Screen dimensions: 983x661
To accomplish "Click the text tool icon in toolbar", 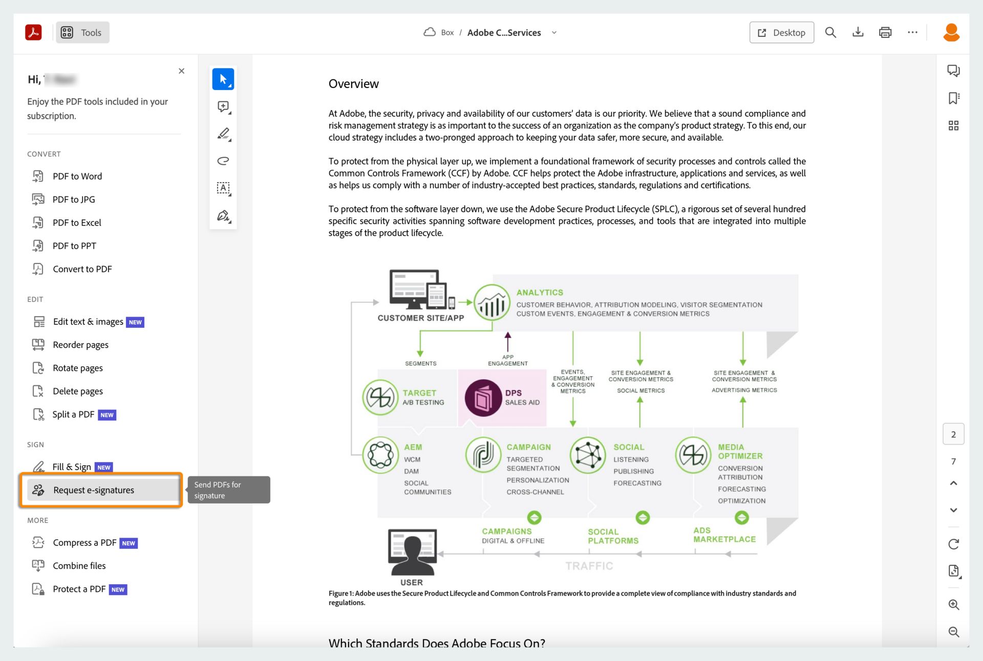I will 223,189.
